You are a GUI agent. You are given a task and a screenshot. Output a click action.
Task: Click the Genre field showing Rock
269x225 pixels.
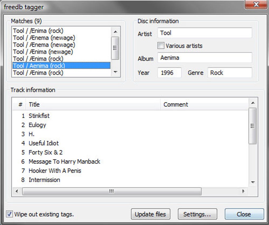click(230, 73)
